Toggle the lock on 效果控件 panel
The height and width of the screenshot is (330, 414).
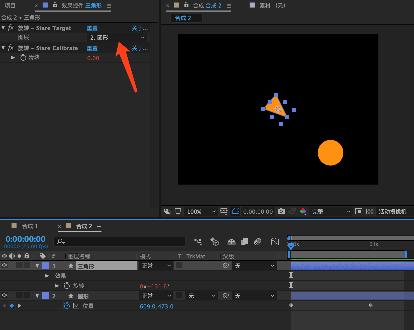[x=55, y=5]
